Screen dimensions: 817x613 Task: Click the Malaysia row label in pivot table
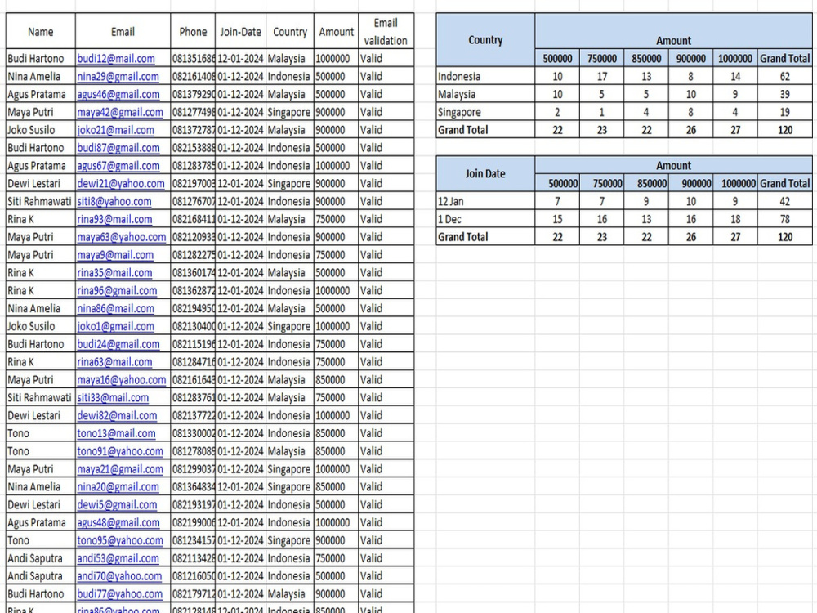485,94
